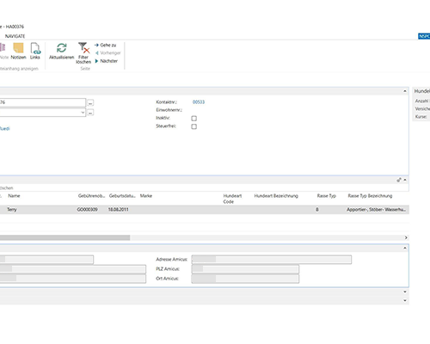This screenshot has height=344, width=430.
Task: Switch to the NAVIGATE ribbon tab
Action: pos(15,36)
